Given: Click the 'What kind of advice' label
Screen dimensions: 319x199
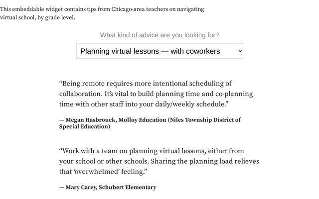Looking at the screenshot, I should (159, 35).
